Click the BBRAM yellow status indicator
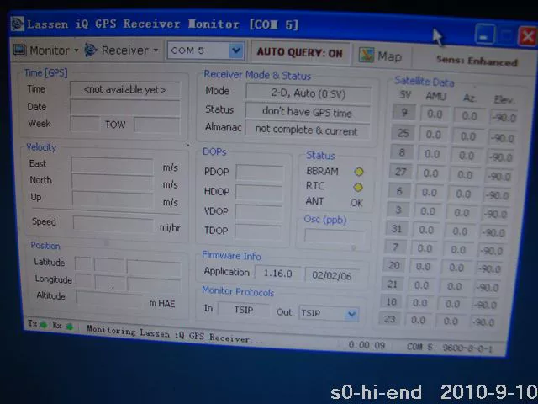Screen dimensions: 538x404 (x=359, y=172)
